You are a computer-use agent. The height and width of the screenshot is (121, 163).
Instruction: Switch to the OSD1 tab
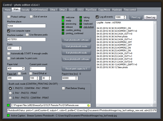click(72, 10)
